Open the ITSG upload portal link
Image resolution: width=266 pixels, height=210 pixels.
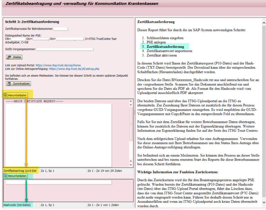point(58,65)
